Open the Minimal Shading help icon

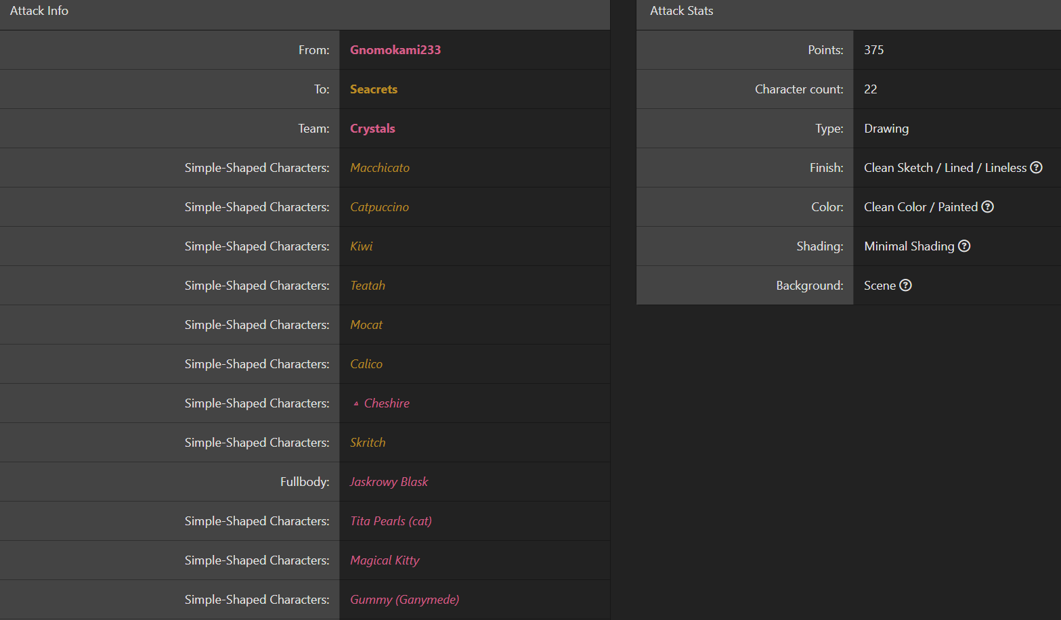(x=964, y=246)
